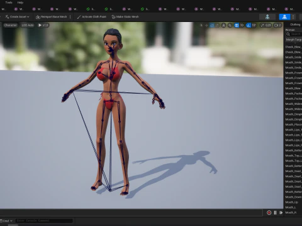Click the console command input field
Screen dimensions: 302x226
pos(44,221)
